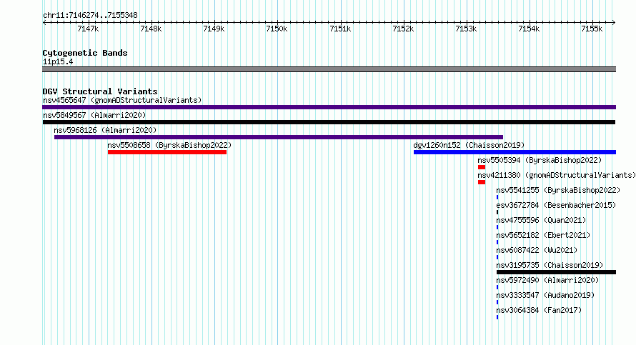Click the nsv5968126 (Almarri2020) label

[x=105, y=130]
